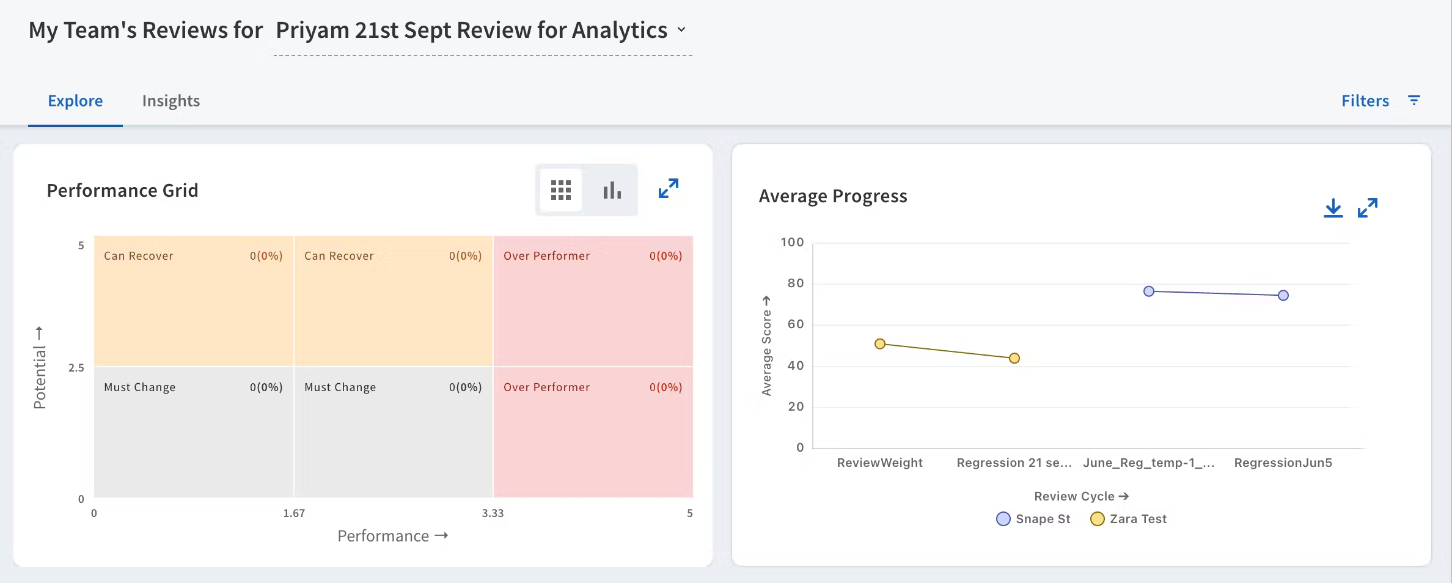Click Snape St point at RegressionJun5
Image resolution: width=1452 pixels, height=583 pixels.
[x=1283, y=296]
